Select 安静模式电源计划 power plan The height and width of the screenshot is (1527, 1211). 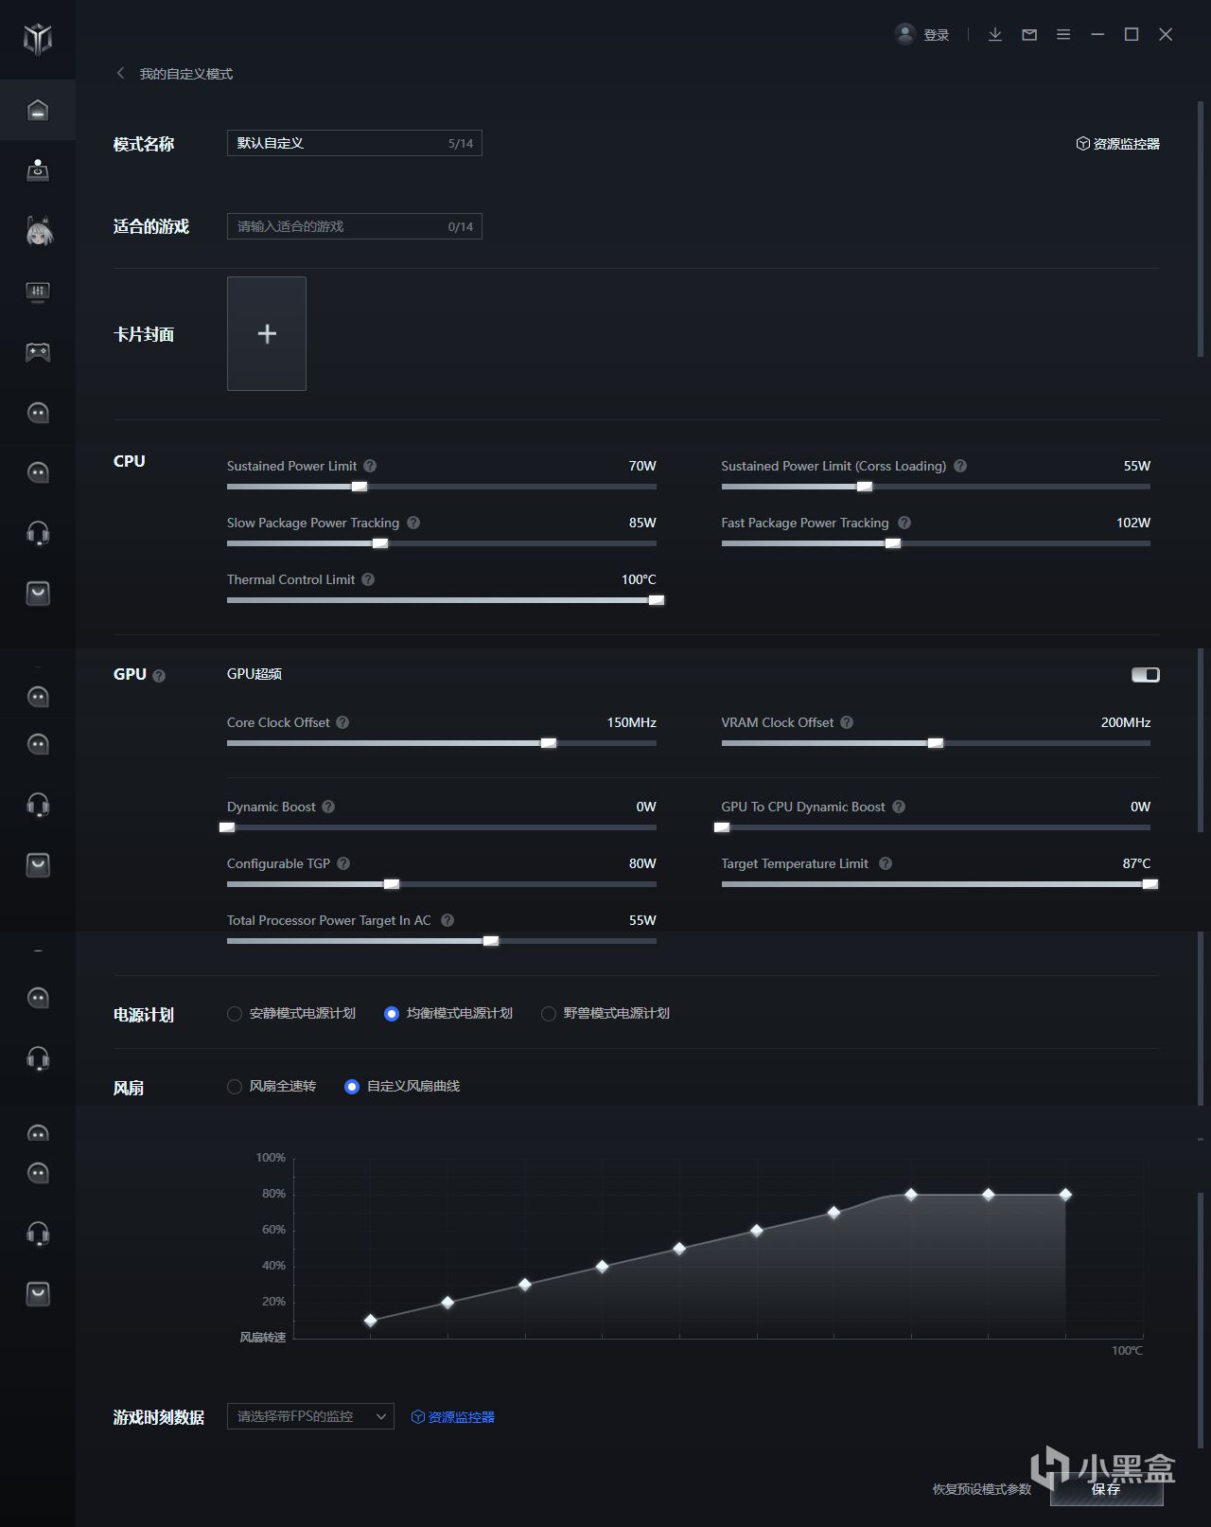coord(291,1013)
